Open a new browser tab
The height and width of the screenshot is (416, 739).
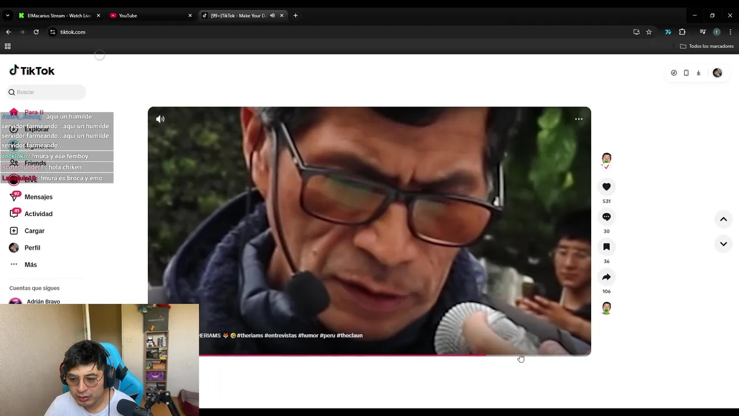click(x=296, y=16)
